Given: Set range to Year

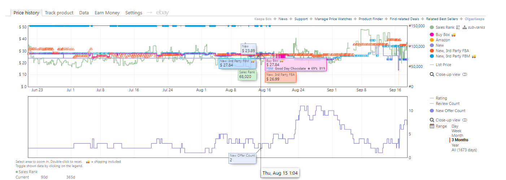Looking at the screenshot, I should [x=455, y=145].
